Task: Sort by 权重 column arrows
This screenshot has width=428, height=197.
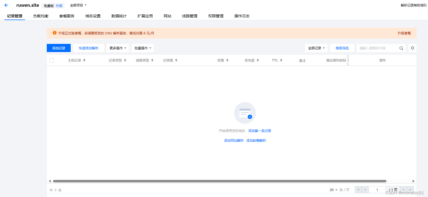Action: [x=227, y=60]
